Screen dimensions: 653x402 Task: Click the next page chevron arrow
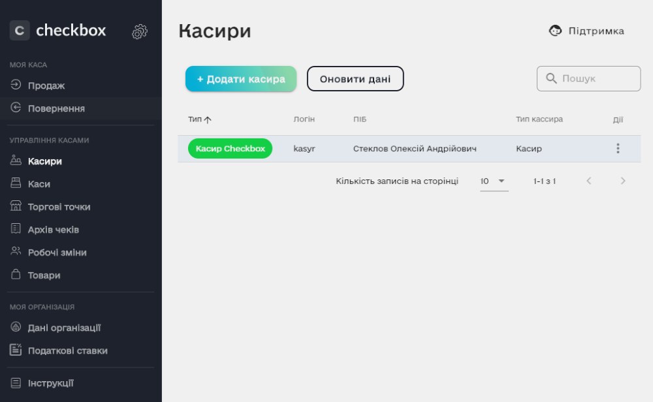point(623,181)
